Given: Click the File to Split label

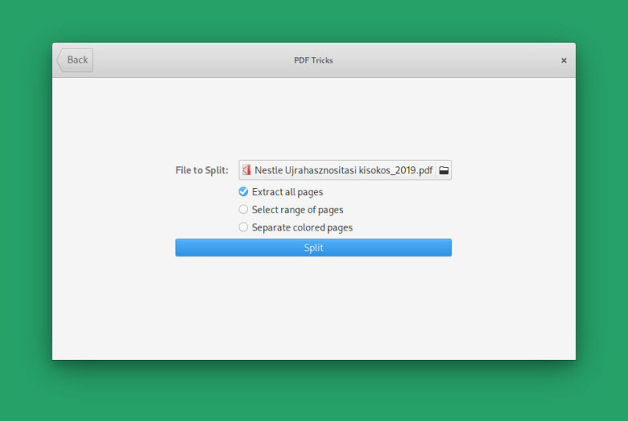Looking at the screenshot, I should (x=202, y=170).
